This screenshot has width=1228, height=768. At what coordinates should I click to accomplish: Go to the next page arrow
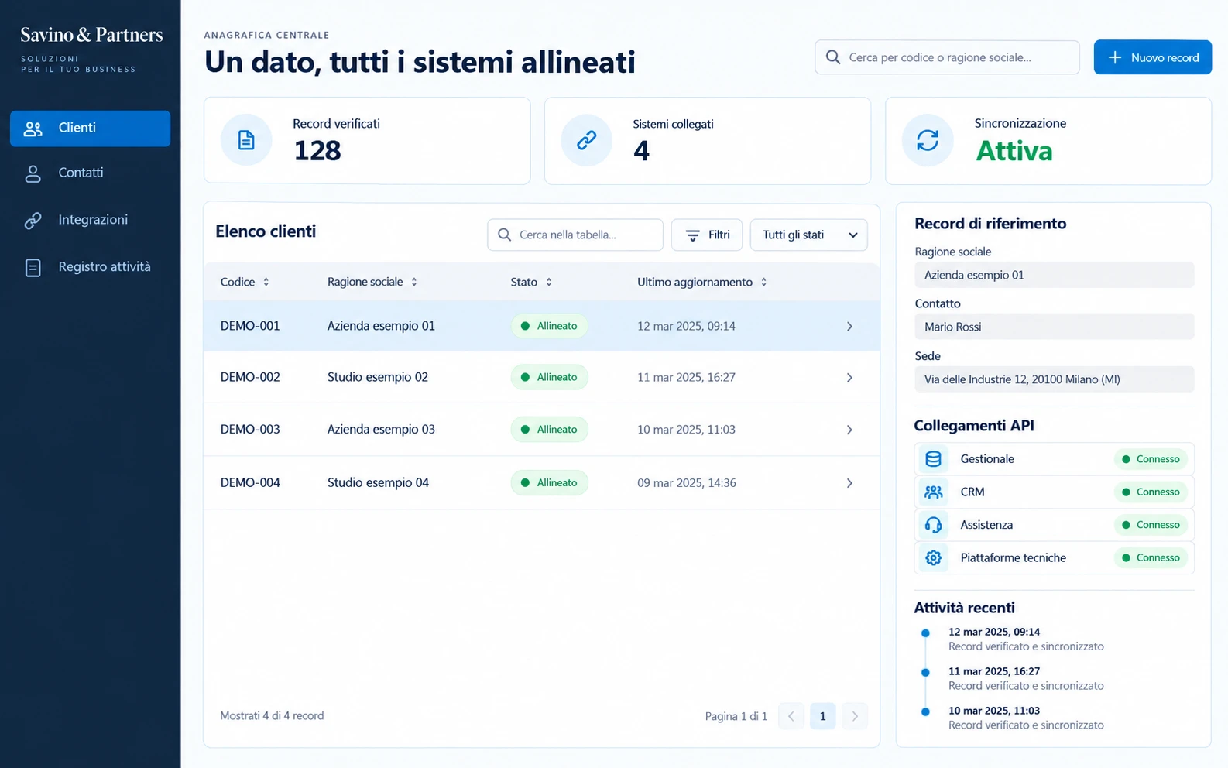click(855, 716)
